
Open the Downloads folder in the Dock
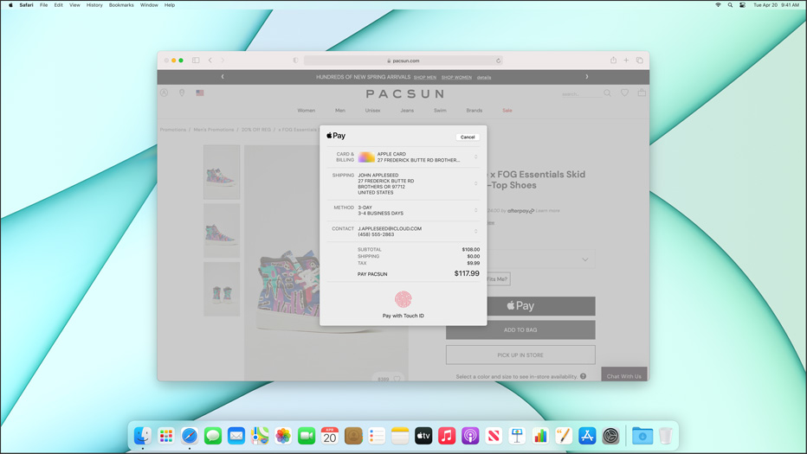(x=642, y=436)
